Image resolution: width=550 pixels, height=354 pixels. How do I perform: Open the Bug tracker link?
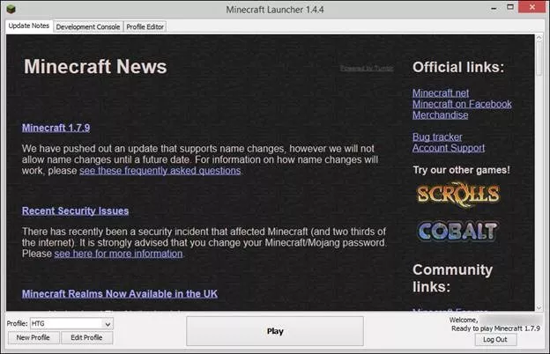(437, 137)
